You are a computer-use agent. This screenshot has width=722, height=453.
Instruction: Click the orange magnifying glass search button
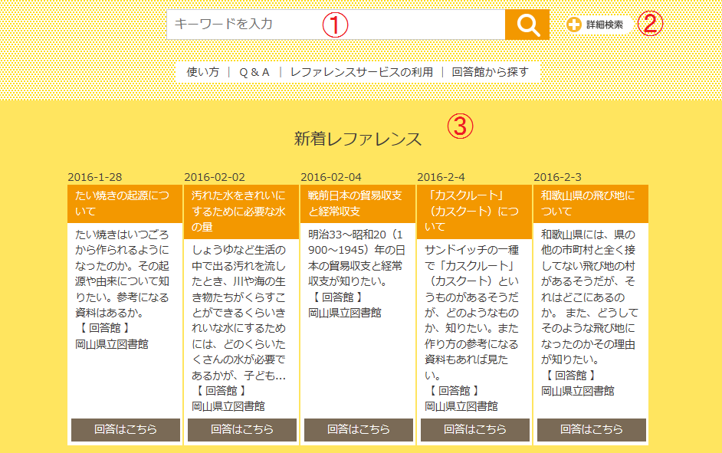tap(527, 25)
